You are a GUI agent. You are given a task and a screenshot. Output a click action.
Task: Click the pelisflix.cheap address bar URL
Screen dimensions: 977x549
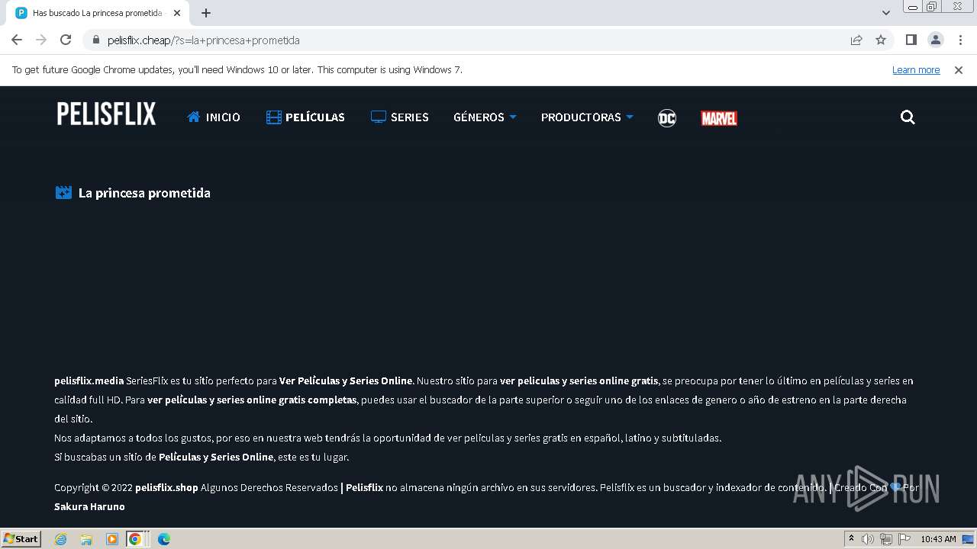pyautogui.click(x=203, y=40)
